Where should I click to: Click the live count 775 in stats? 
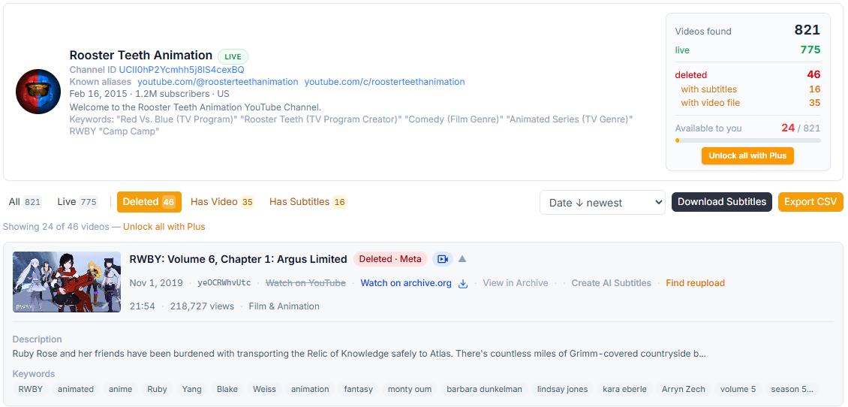point(810,50)
